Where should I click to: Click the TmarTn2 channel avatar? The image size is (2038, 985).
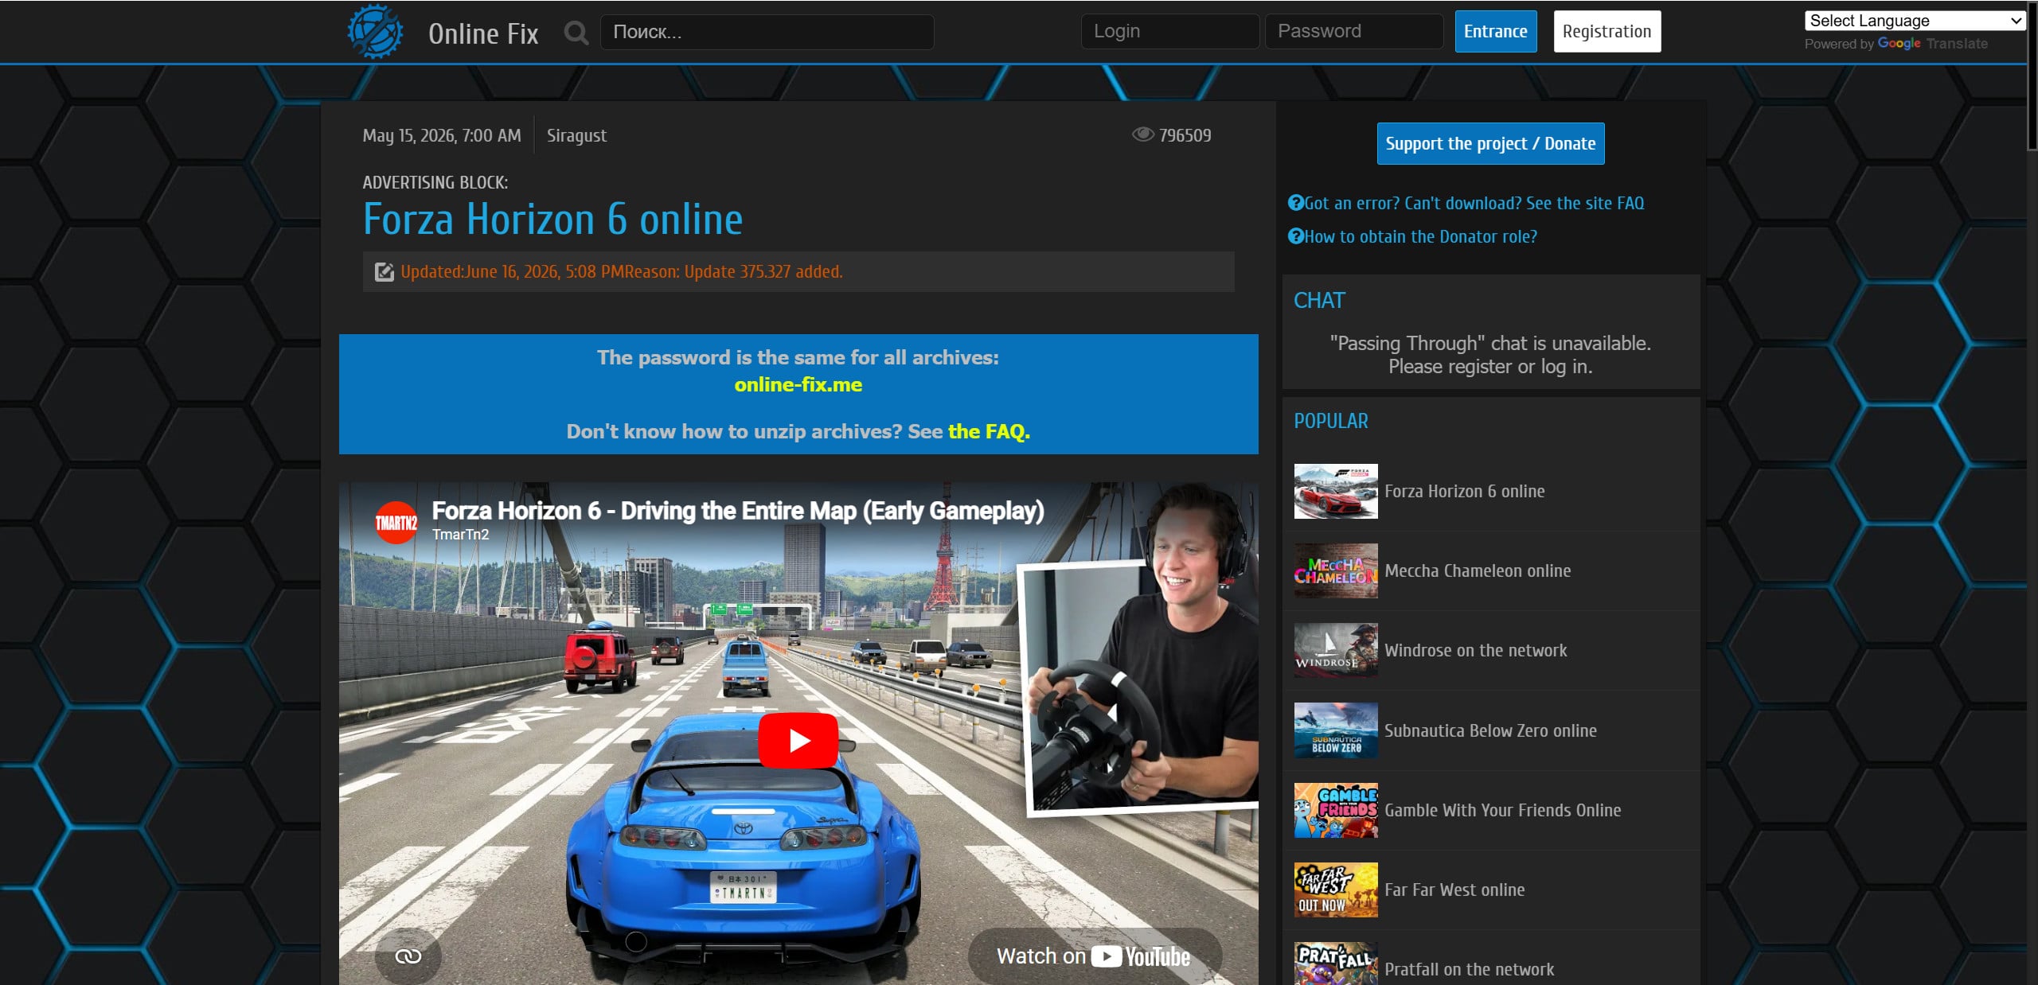(x=396, y=522)
